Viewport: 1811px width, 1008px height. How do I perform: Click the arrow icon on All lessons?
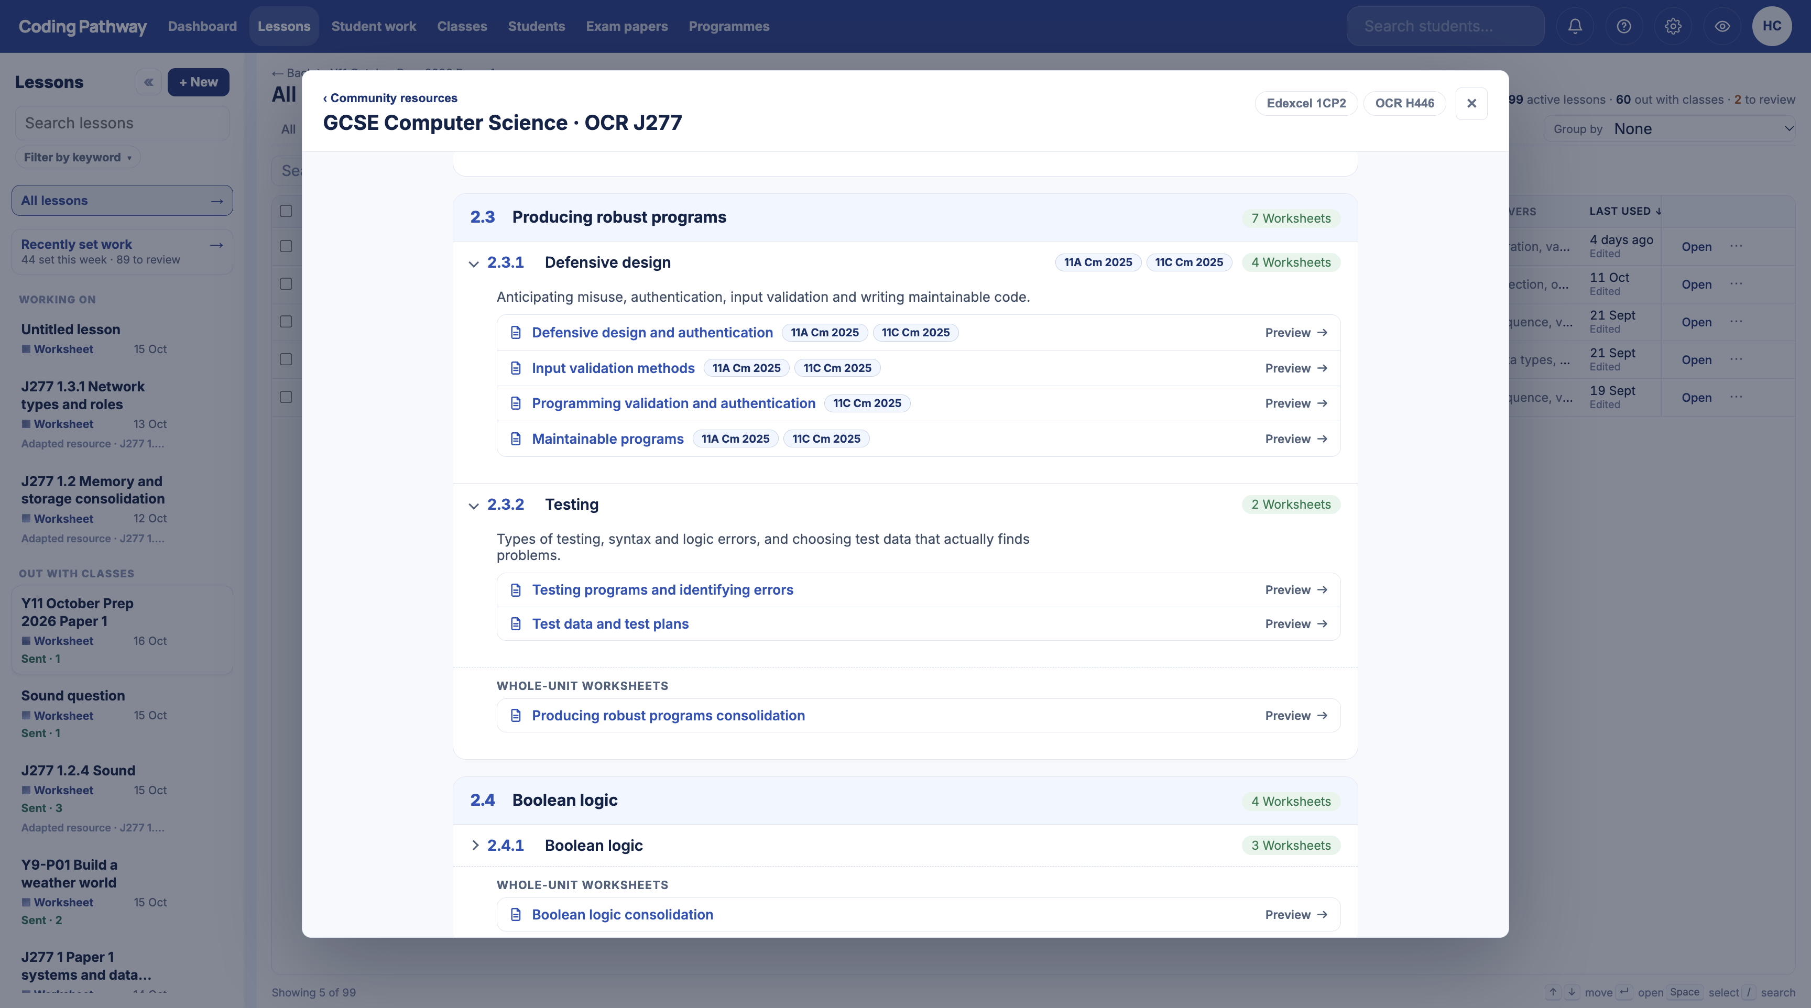[x=216, y=201]
